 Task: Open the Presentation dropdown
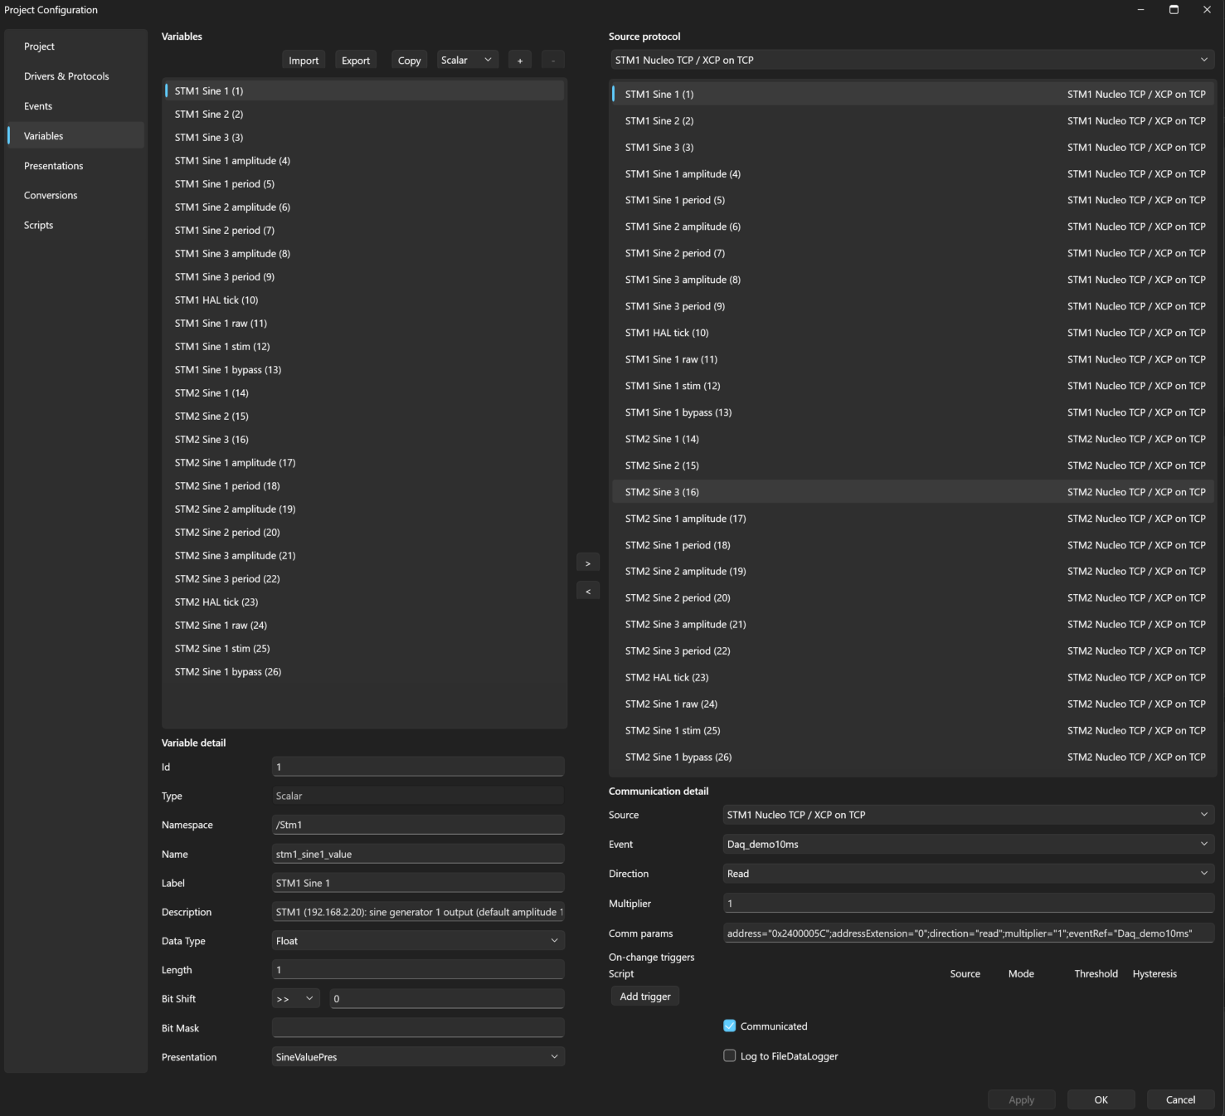(x=418, y=1057)
